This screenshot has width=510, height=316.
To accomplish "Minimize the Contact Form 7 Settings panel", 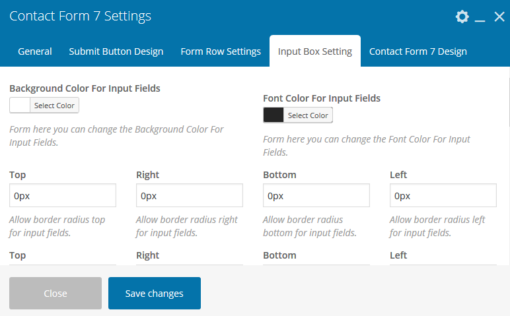I will click(x=480, y=17).
